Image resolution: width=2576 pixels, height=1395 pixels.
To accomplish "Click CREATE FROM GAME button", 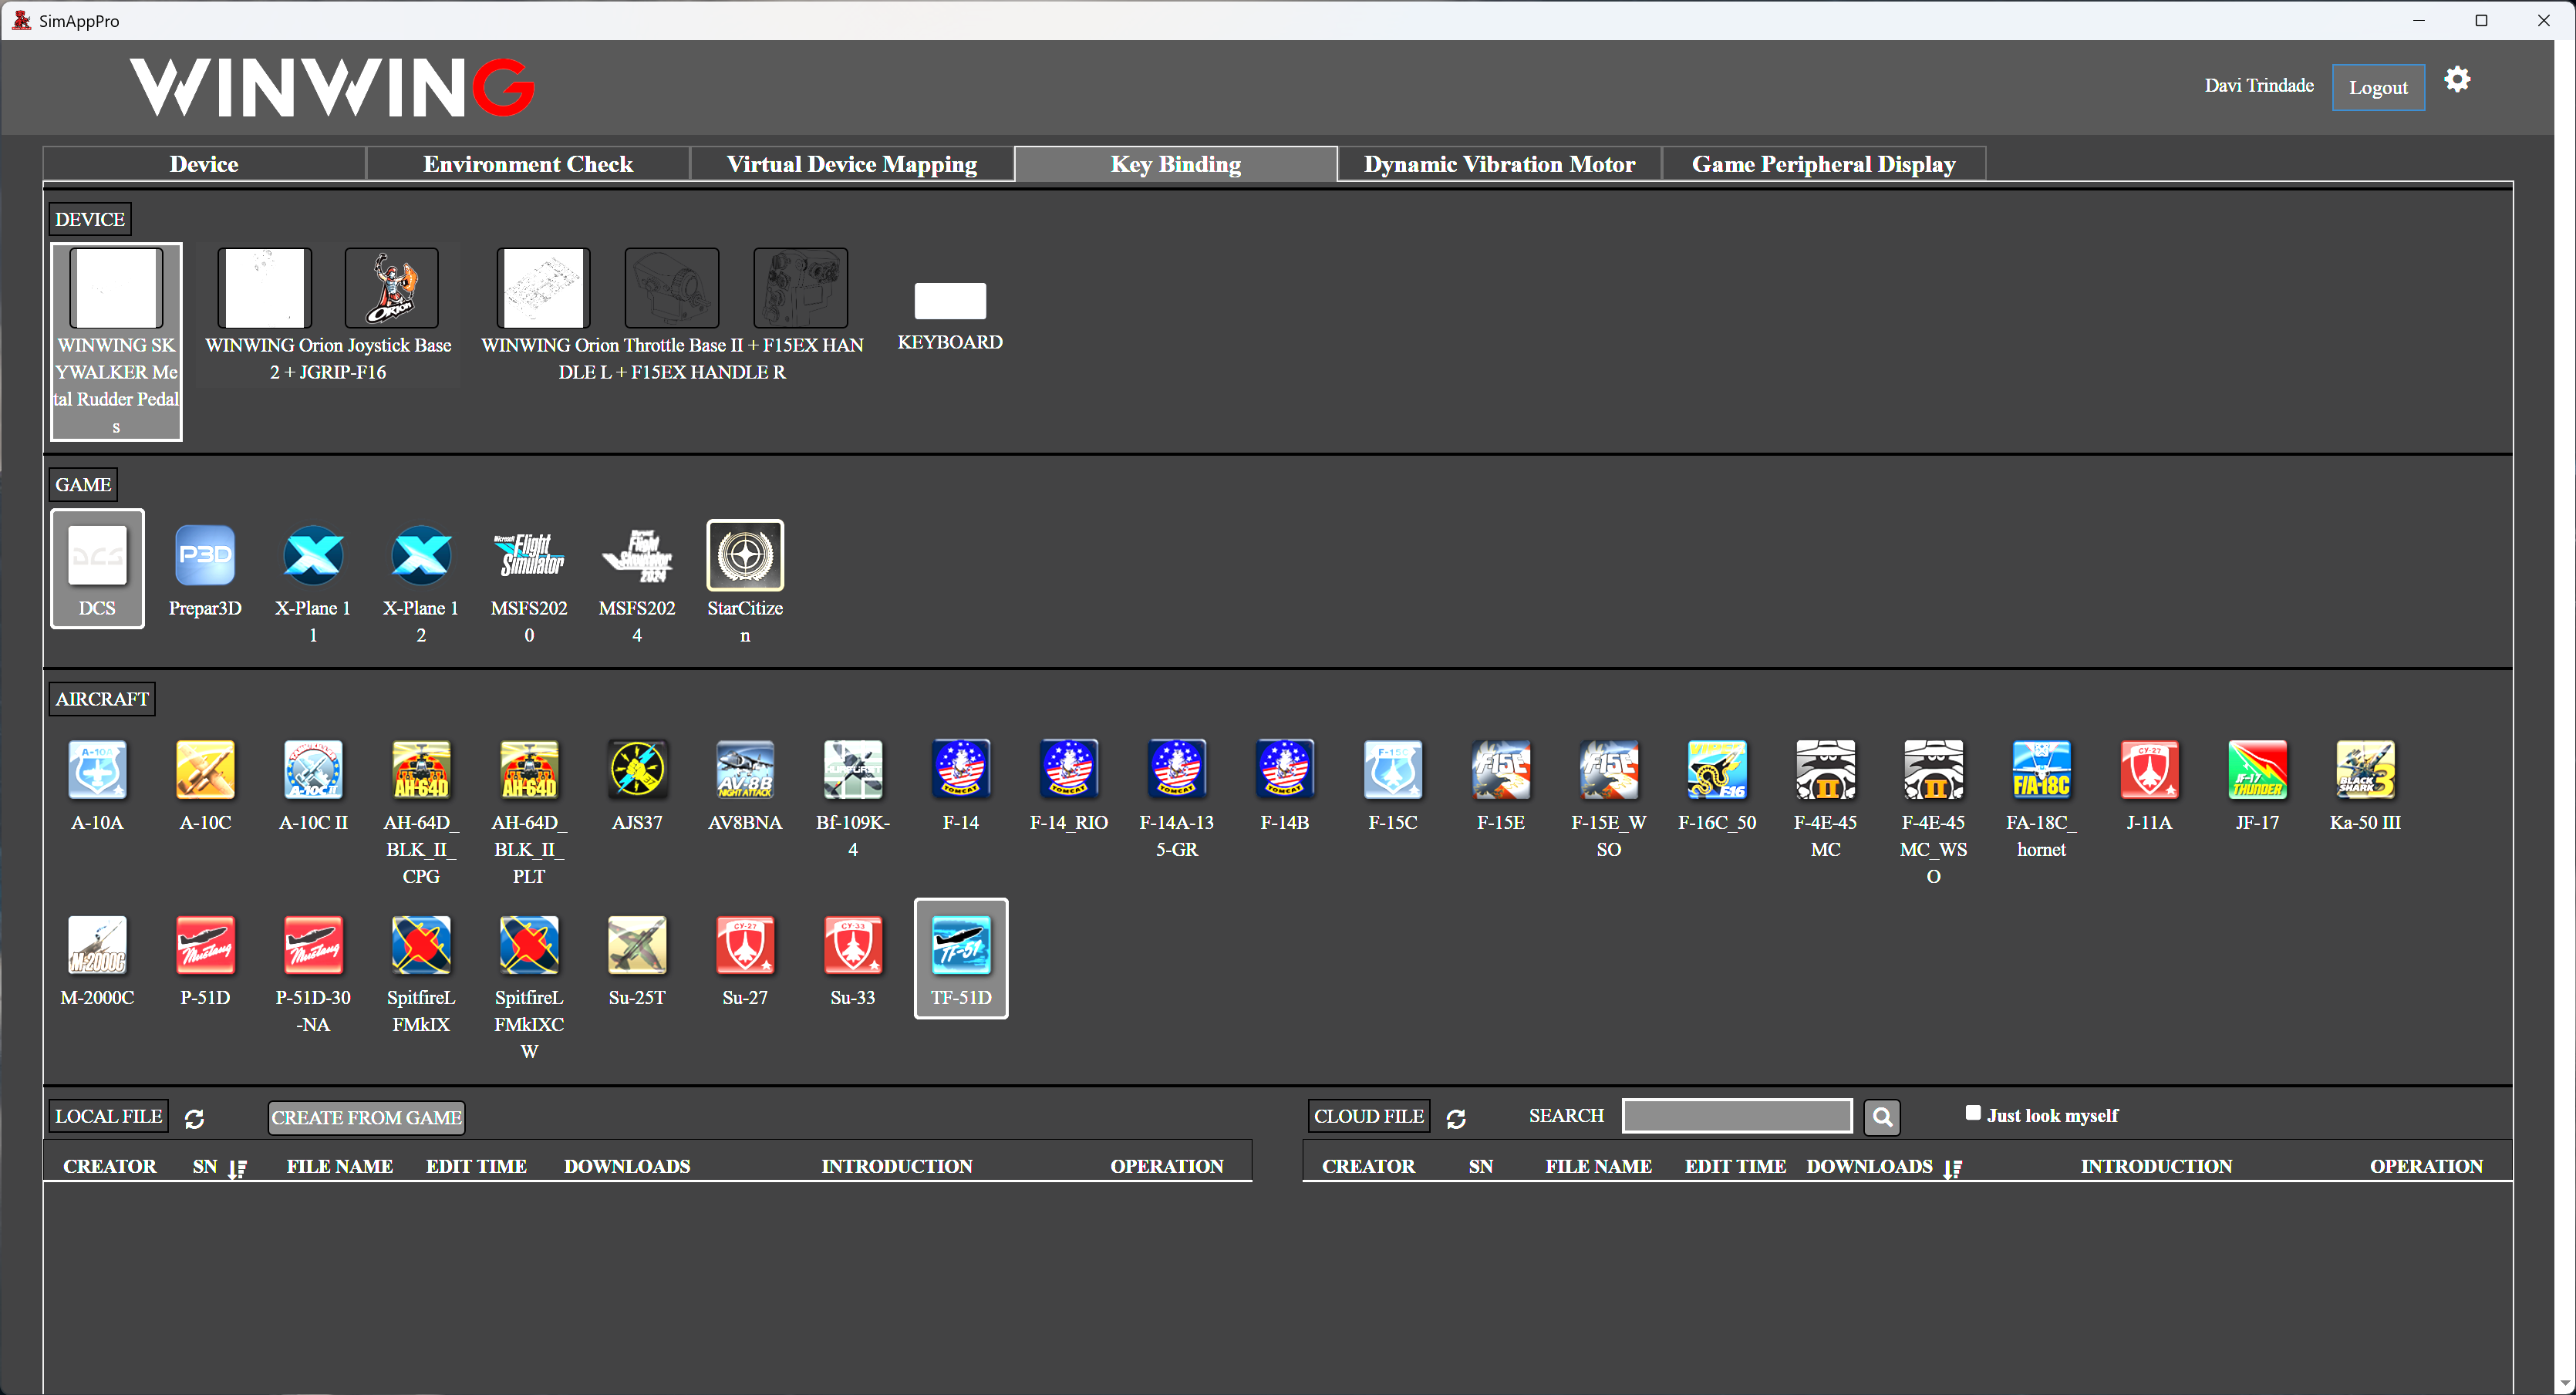I will [366, 1117].
